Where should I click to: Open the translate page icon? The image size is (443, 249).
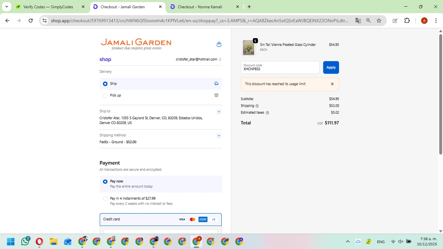coord(358,20)
